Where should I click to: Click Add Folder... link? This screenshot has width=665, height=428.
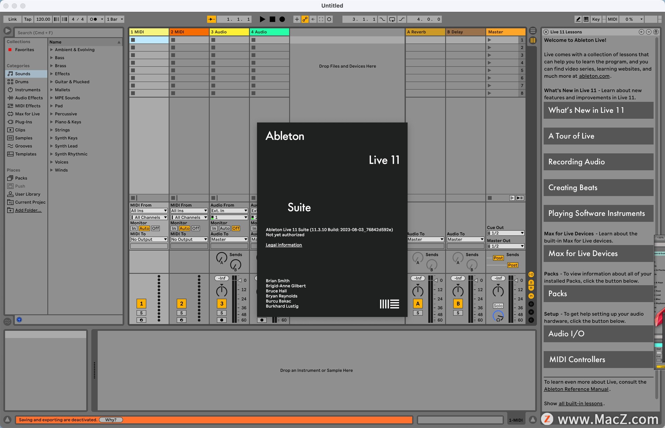(28, 210)
